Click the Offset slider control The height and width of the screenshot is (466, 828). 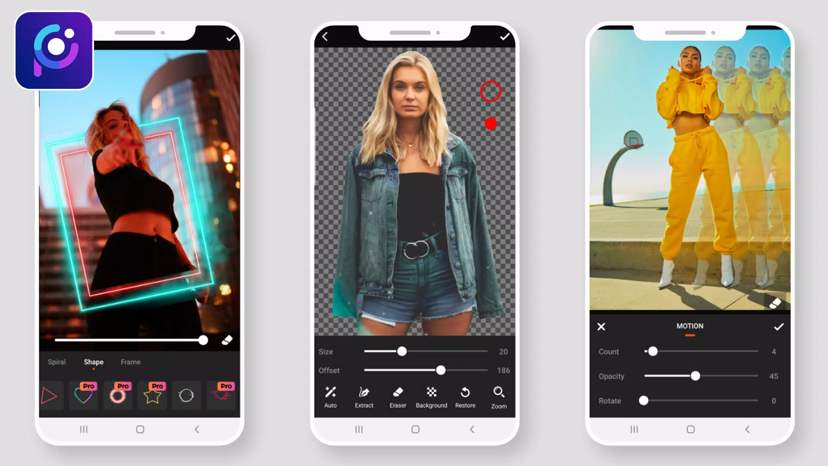441,370
